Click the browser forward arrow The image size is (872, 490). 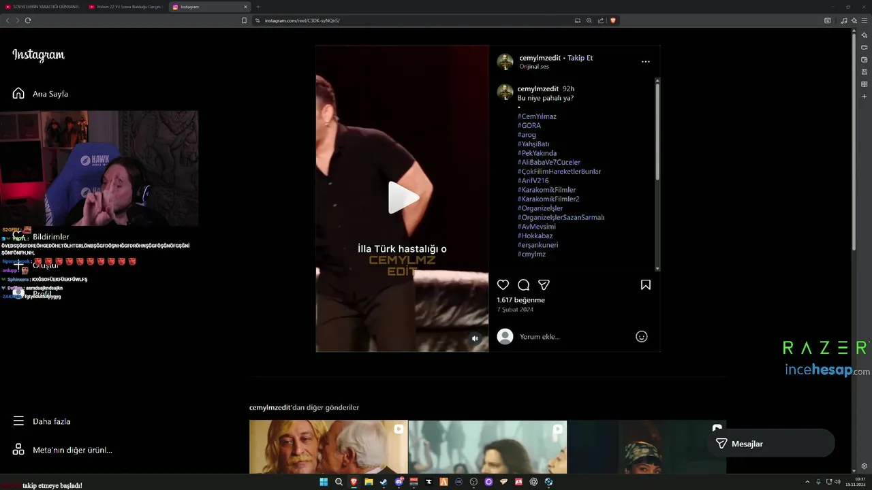coord(17,20)
